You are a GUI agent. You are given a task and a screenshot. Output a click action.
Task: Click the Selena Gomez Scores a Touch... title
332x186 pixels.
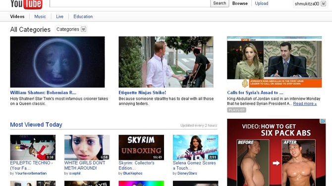(194, 166)
